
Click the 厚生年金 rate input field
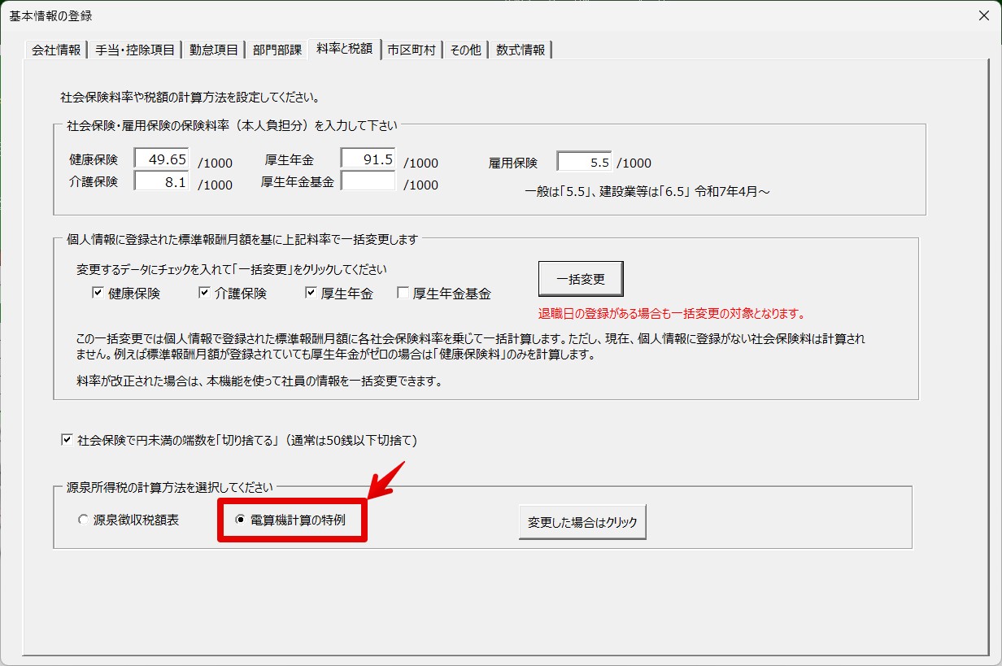[x=368, y=159]
